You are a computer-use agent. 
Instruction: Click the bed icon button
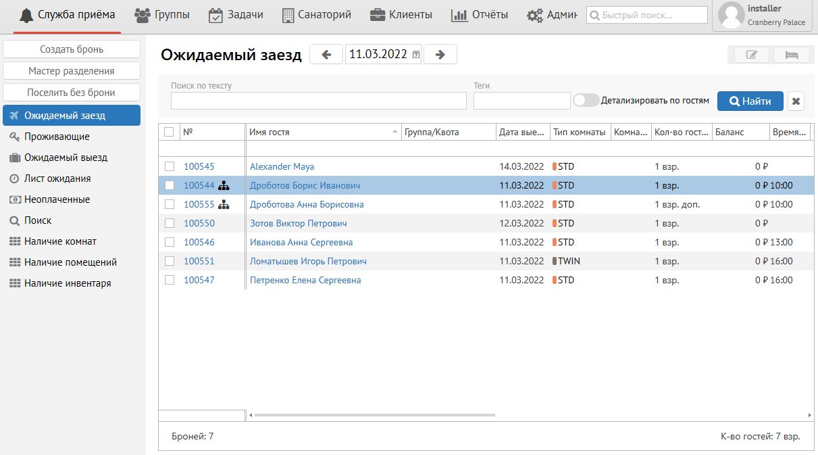pyautogui.click(x=792, y=55)
